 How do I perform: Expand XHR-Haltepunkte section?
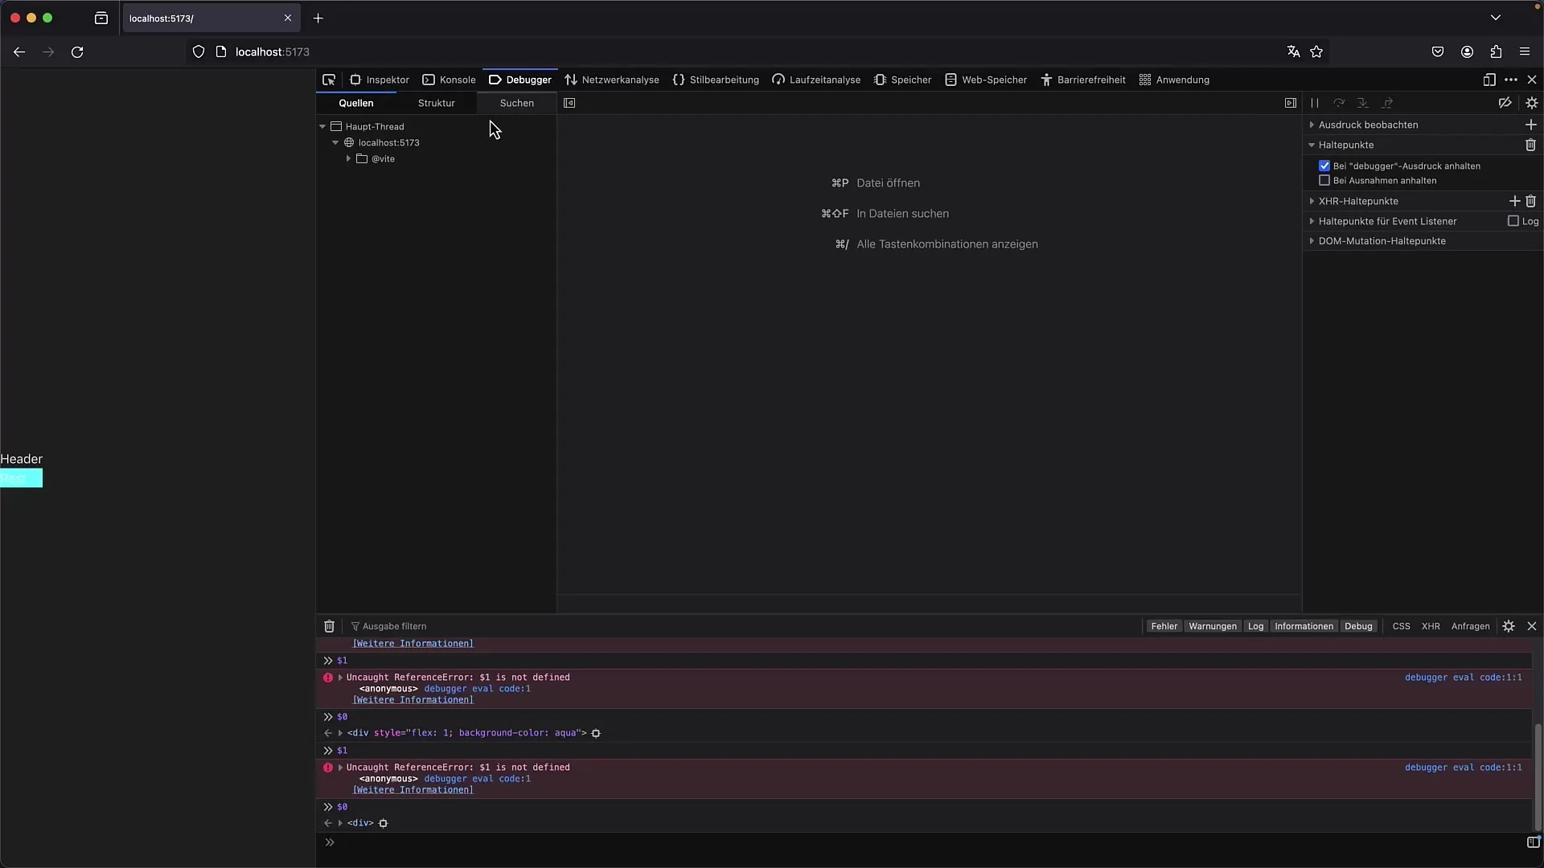pos(1357,201)
